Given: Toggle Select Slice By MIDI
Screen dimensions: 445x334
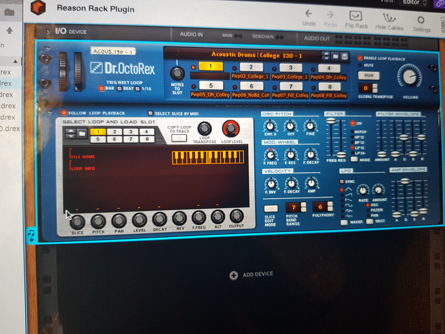Looking at the screenshot, I should pyautogui.click(x=151, y=113).
